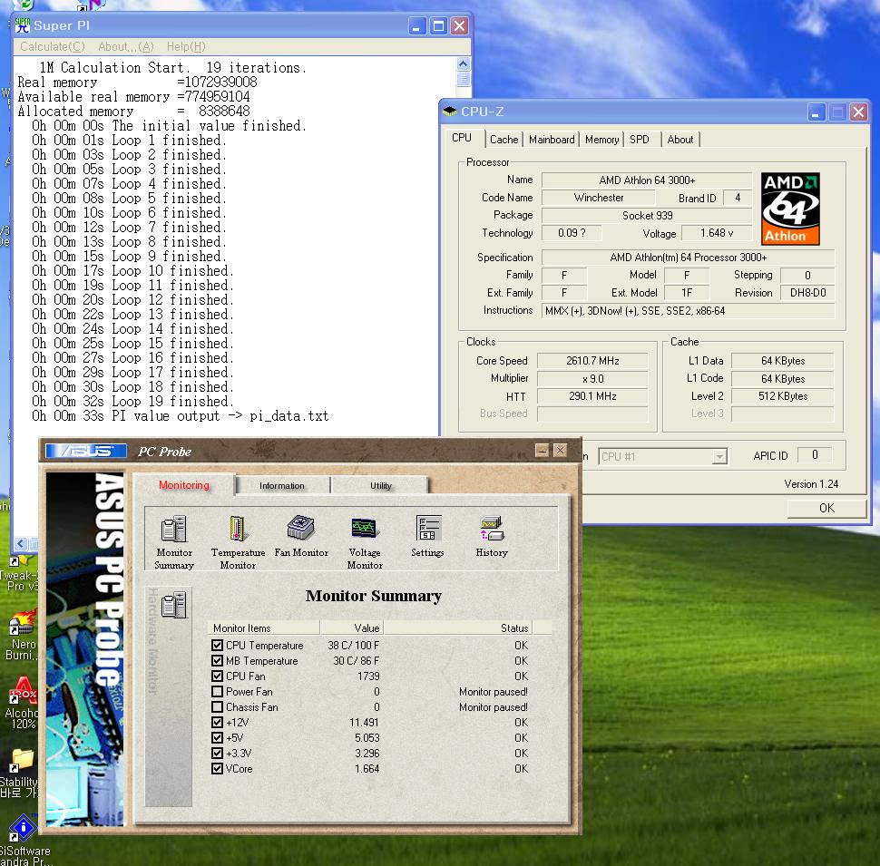Click the 'Version 1.24' text in CPU-Z
Screen dimensions: 880x866
point(811,484)
